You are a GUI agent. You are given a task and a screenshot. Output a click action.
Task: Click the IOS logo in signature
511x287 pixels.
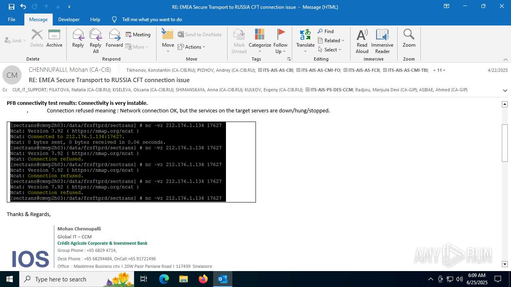(x=30, y=259)
